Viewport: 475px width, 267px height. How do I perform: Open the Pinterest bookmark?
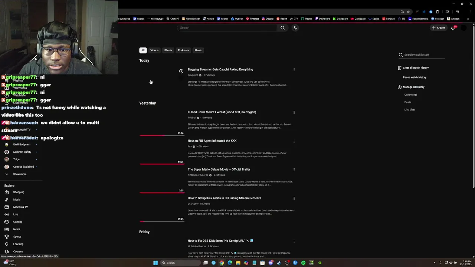tap(252, 19)
